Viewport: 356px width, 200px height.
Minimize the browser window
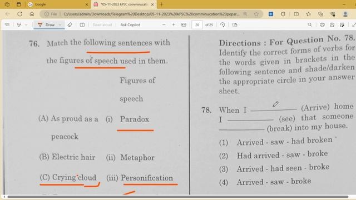(x=344, y=4)
